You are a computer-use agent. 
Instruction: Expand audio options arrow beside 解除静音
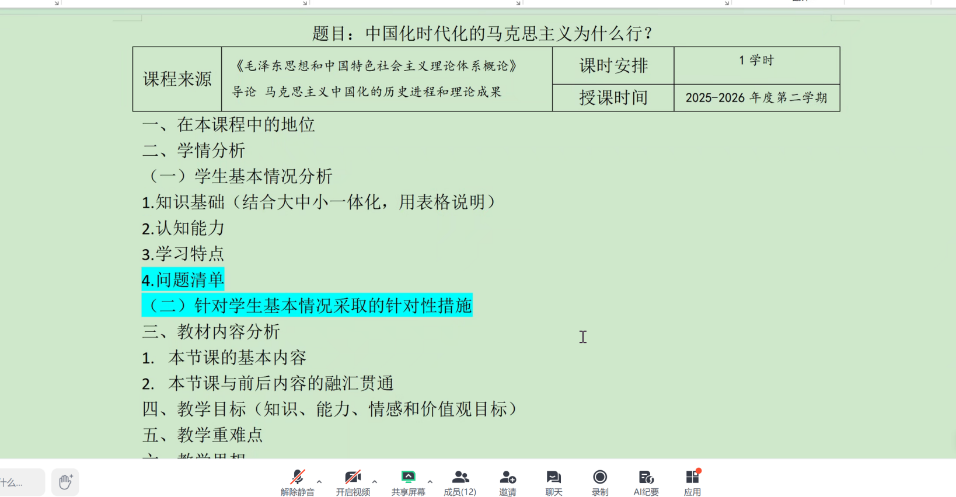pos(319,482)
